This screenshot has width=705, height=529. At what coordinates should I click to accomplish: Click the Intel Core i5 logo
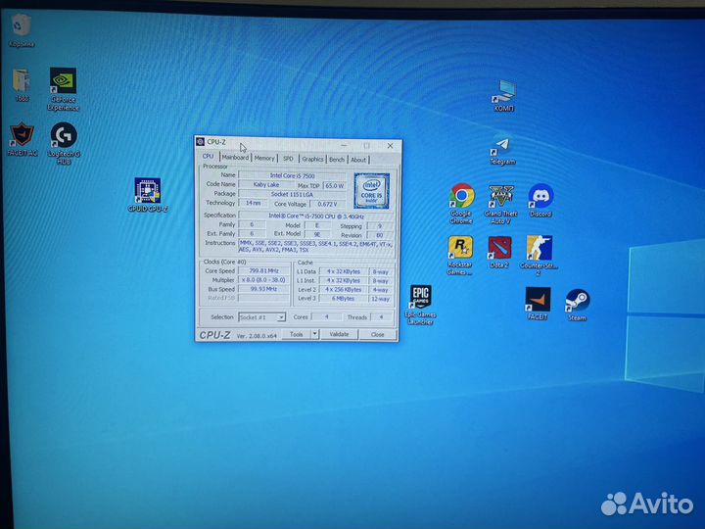click(x=371, y=191)
